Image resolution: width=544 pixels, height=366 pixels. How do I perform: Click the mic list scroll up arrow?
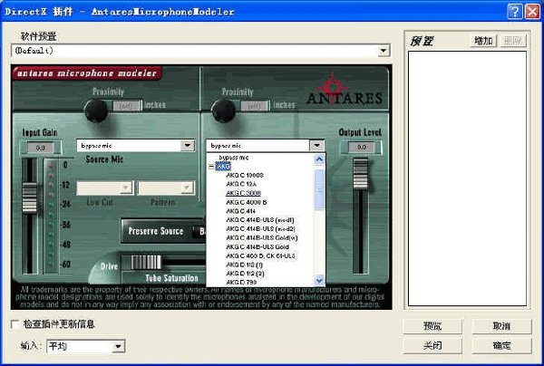tap(319, 159)
